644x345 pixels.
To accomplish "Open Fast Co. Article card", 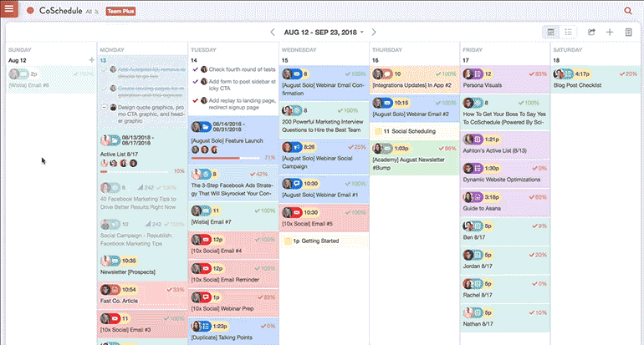I will coord(142,295).
